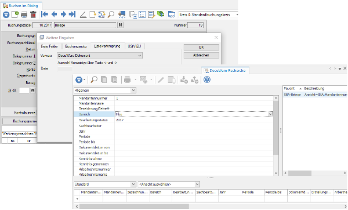This screenshot has height=210, width=348.
Task: Click the binoculars button next to Belege field
Action: (120, 25)
